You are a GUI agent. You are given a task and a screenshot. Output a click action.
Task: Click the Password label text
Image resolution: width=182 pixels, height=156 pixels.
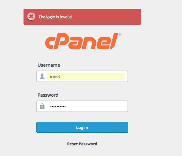click(x=48, y=95)
